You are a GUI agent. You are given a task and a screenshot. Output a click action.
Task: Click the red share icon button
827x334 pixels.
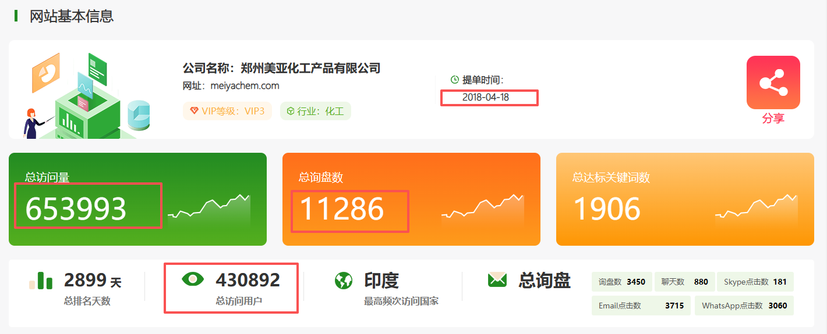[x=773, y=82]
